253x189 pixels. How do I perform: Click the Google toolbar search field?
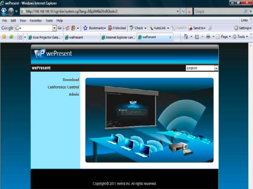tap(34, 28)
